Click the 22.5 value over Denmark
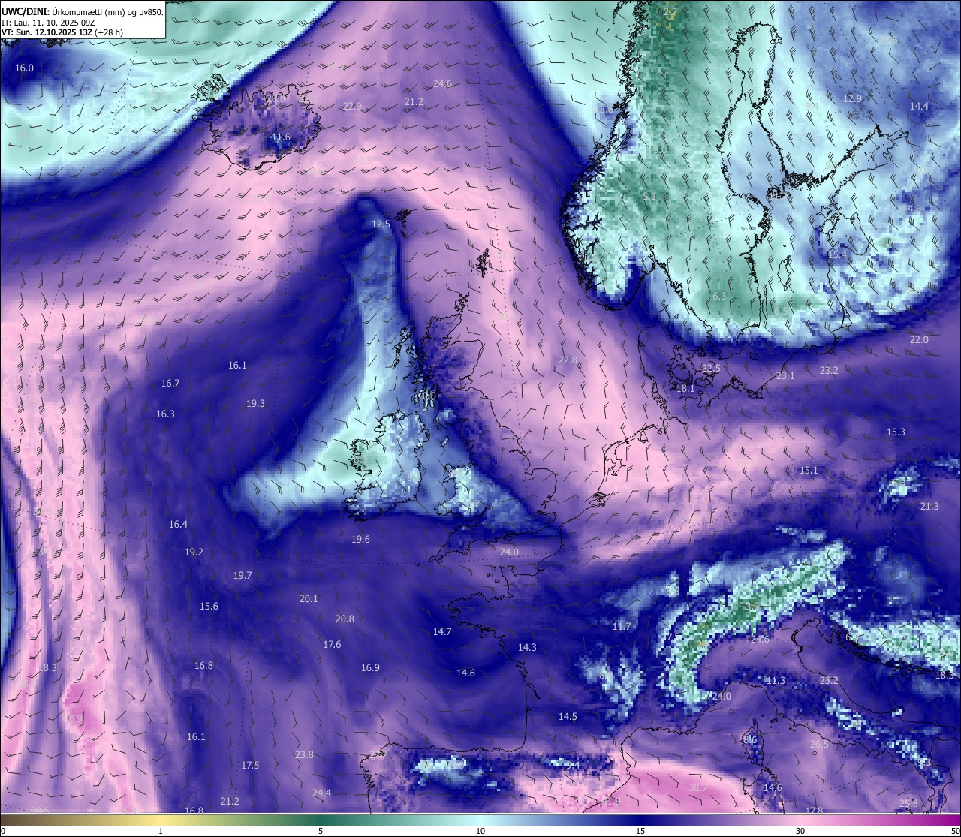 coord(711,369)
